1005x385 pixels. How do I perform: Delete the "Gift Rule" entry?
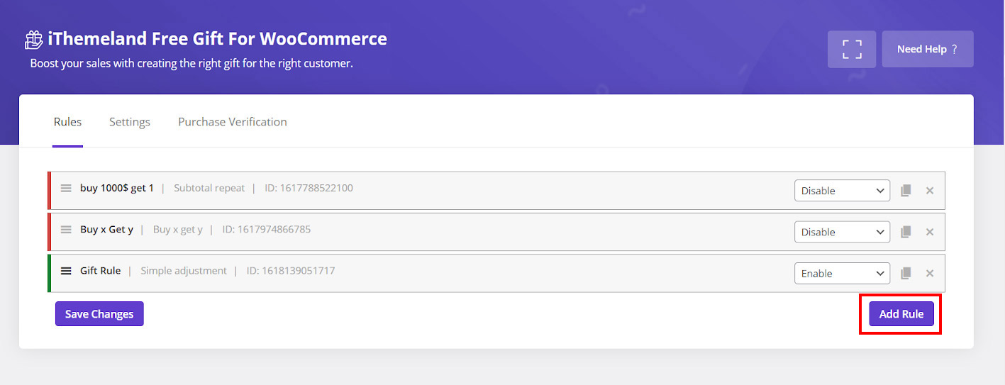[930, 274]
